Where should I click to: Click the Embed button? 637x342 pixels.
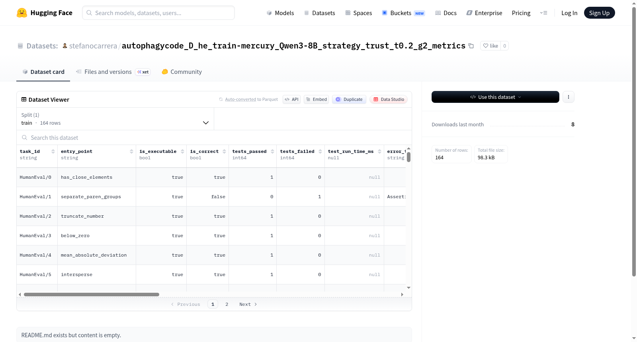pyautogui.click(x=317, y=99)
